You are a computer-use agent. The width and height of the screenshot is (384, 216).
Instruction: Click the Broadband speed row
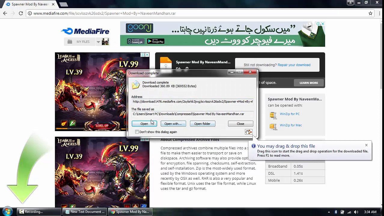[295, 166]
